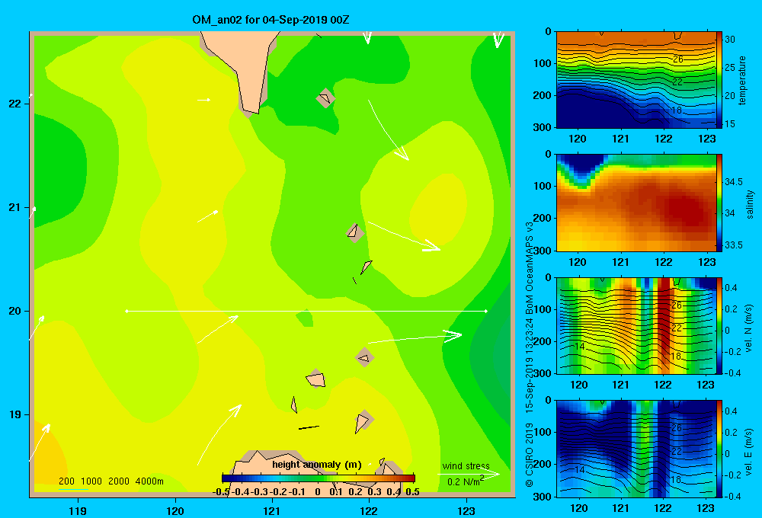This screenshot has width=762, height=518.
Task: Click the CSIRO 2019 BoM OceanMAPS copyright text
Action: pos(530,353)
